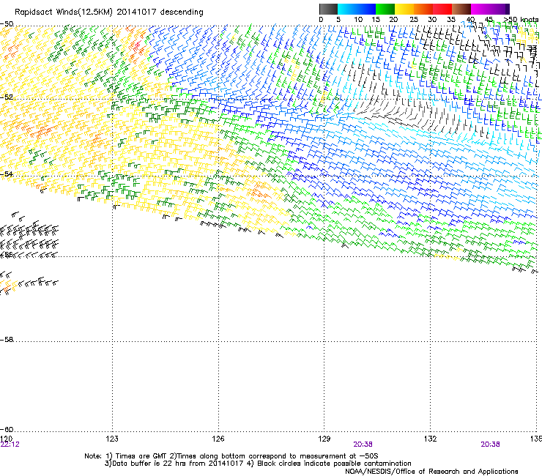Click the -54 latitude axis label
Screen dimensions: 542x476
coord(7,174)
